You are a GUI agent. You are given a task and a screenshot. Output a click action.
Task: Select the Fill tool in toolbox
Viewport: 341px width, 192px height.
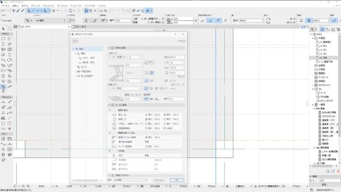(x=3, y=118)
